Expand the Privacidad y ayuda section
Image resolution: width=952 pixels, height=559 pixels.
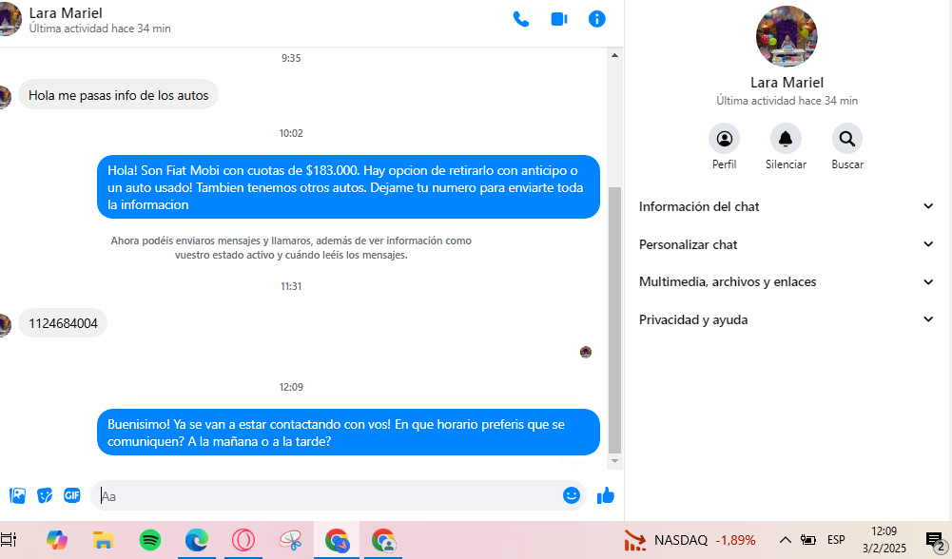pos(787,319)
